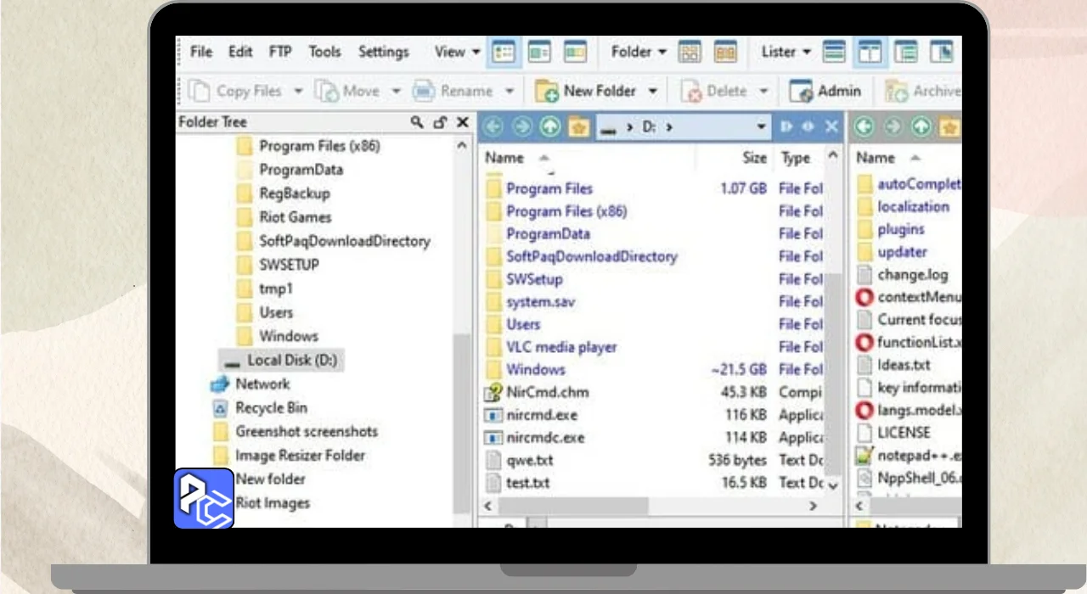Select VLC media player folder

click(551, 347)
